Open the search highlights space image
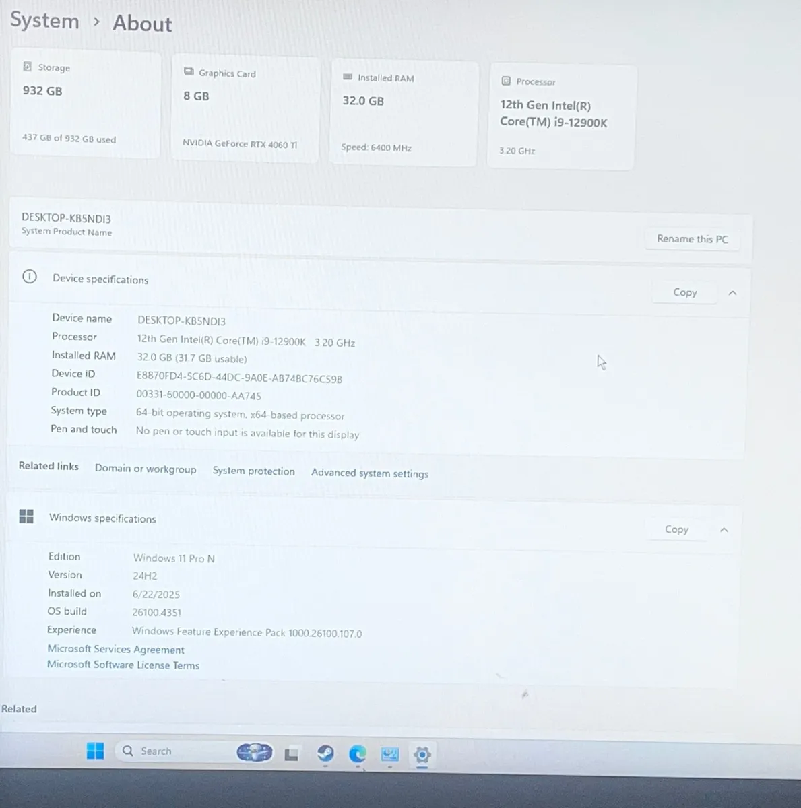Image resolution: width=801 pixels, height=808 pixels. [x=255, y=752]
